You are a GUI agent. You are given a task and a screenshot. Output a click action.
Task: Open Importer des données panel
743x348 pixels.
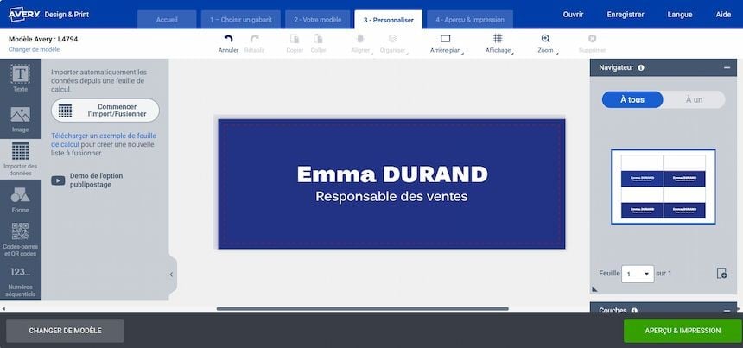[x=21, y=159]
